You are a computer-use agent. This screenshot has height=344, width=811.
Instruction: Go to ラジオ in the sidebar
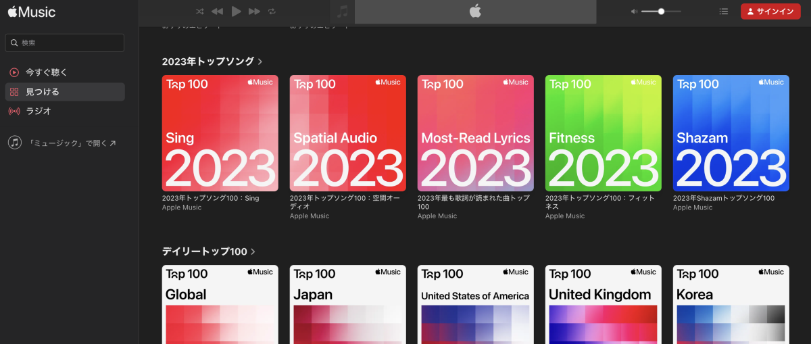point(65,112)
